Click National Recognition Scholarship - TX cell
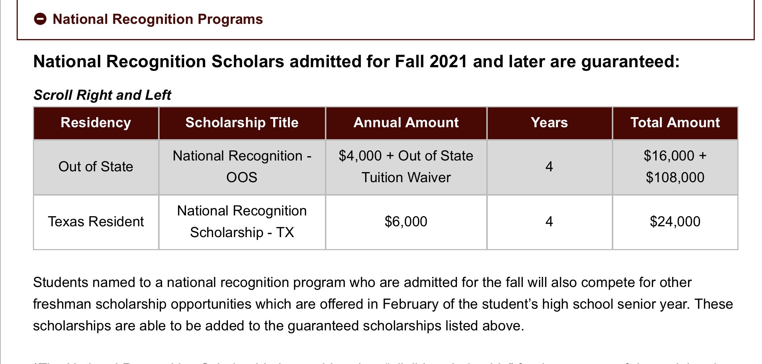The image size is (762, 364). (x=242, y=222)
